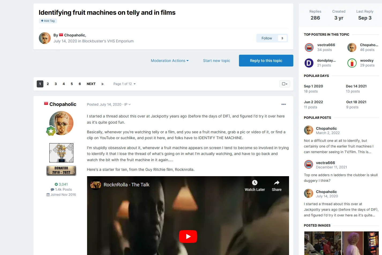The width and height of the screenshot is (382, 255).
Task: Expand Page 1 of 12 jump dropdown
Action: [124, 84]
